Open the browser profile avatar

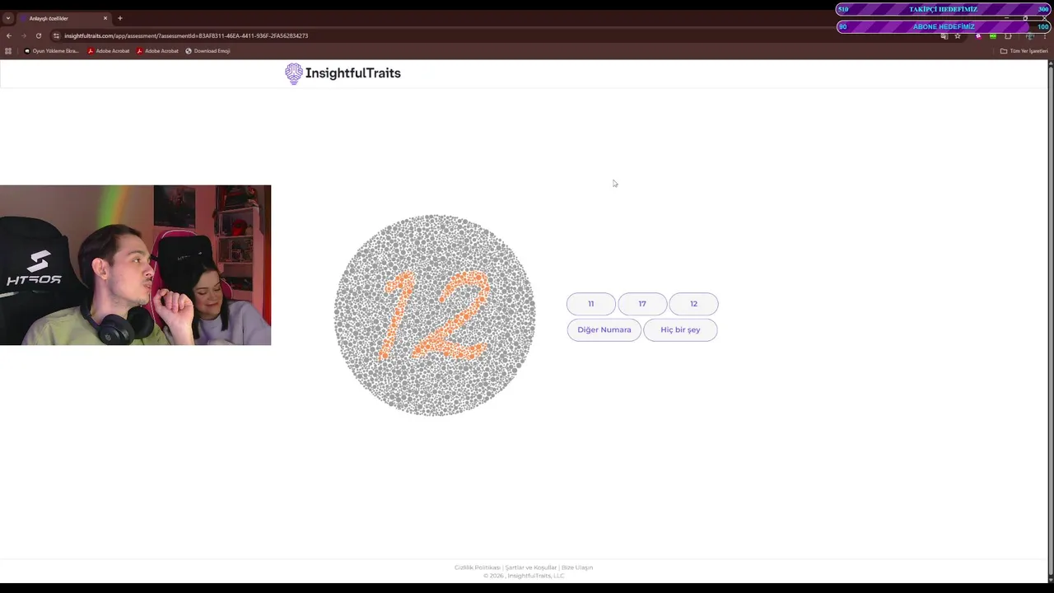click(x=1029, y=36)
